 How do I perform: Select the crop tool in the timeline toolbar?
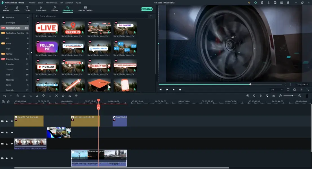[31, 95]
